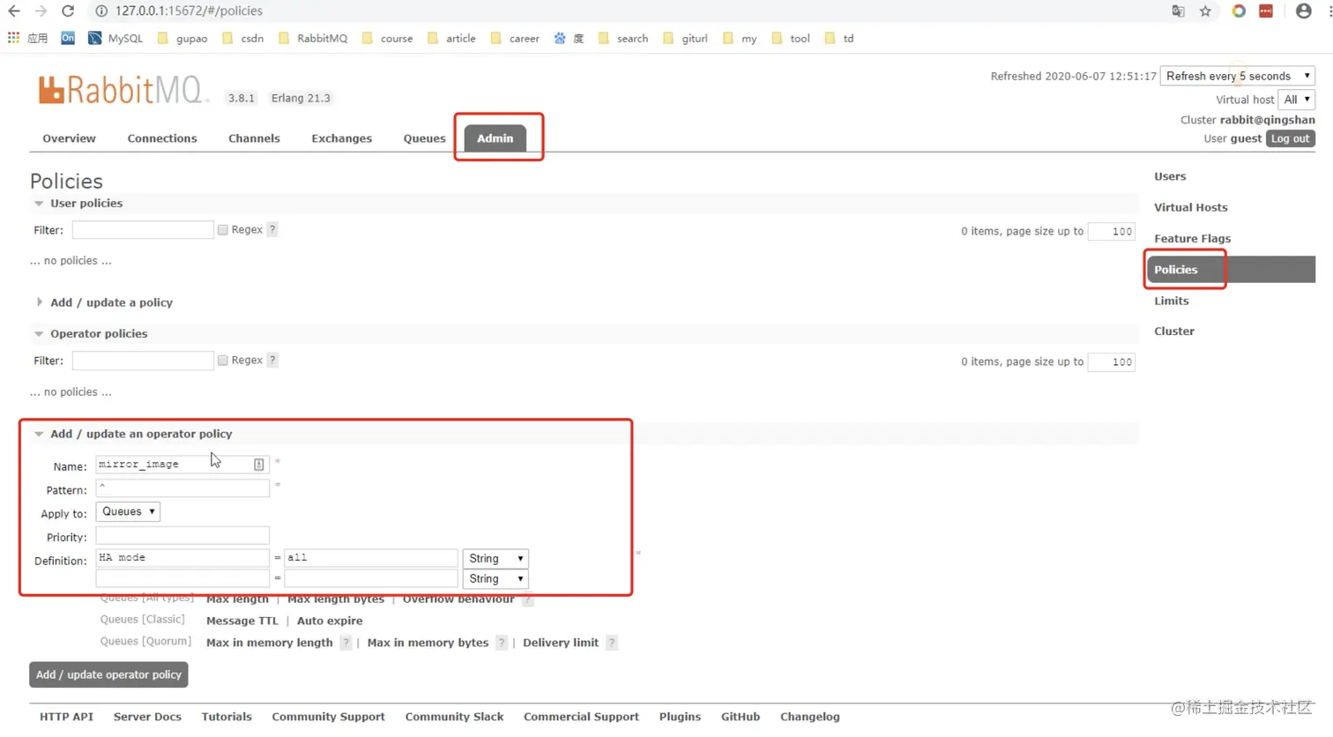Go back using browser back arrow
The width and height of the screenshot is (1333, 737).
pos(14,11)
